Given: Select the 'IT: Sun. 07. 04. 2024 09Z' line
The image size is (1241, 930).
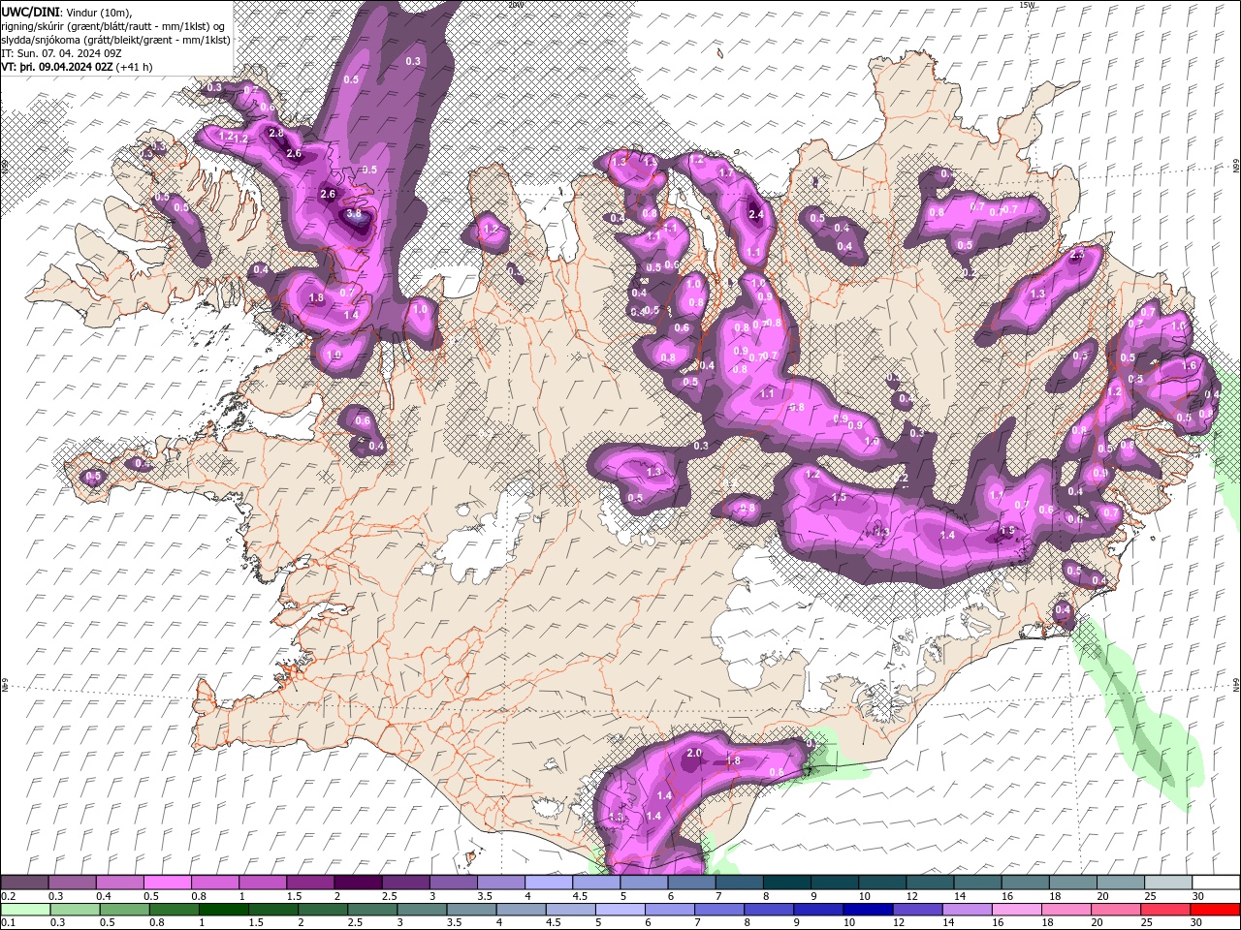Looking at the screenshot, I should [61, 53].
